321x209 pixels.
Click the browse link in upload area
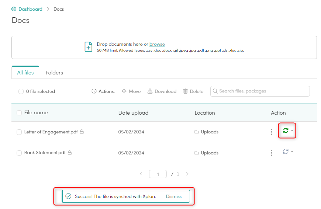[157, 44]
